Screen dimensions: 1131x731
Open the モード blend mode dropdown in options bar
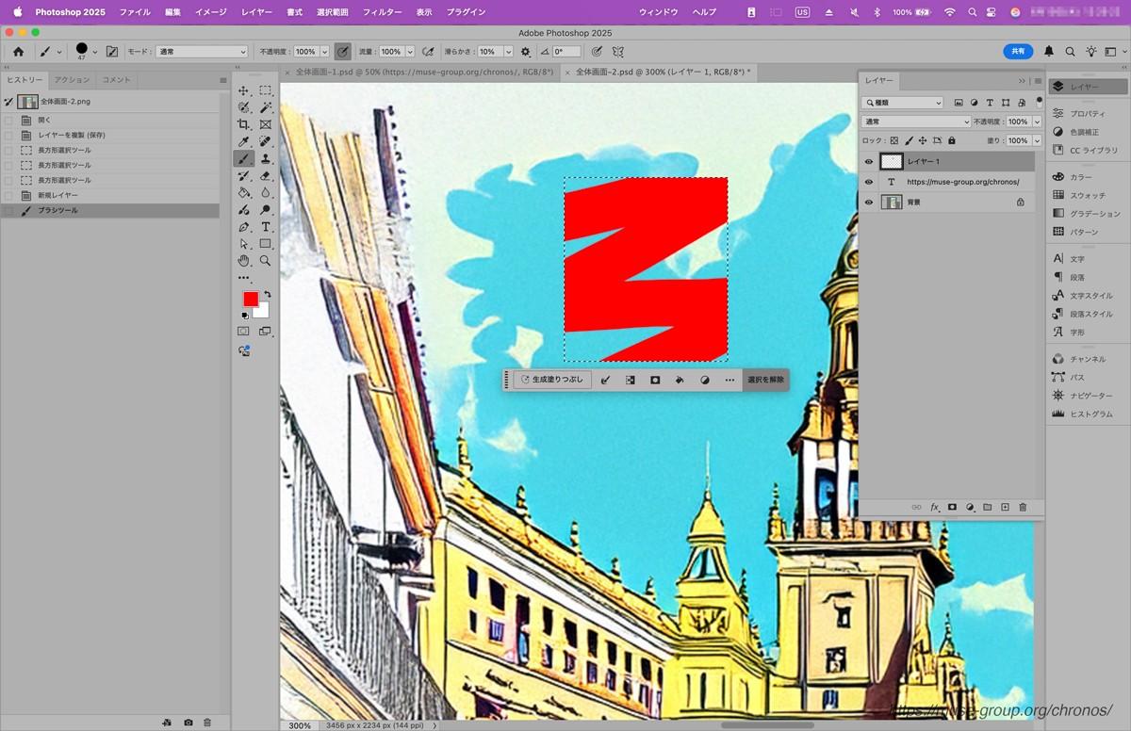coord(201,52)
